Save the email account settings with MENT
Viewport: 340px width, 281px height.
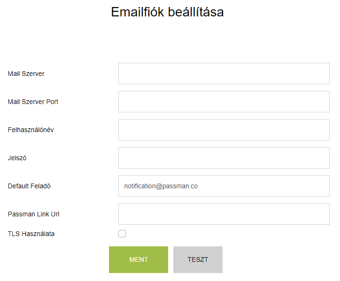[x=139, y=259]
